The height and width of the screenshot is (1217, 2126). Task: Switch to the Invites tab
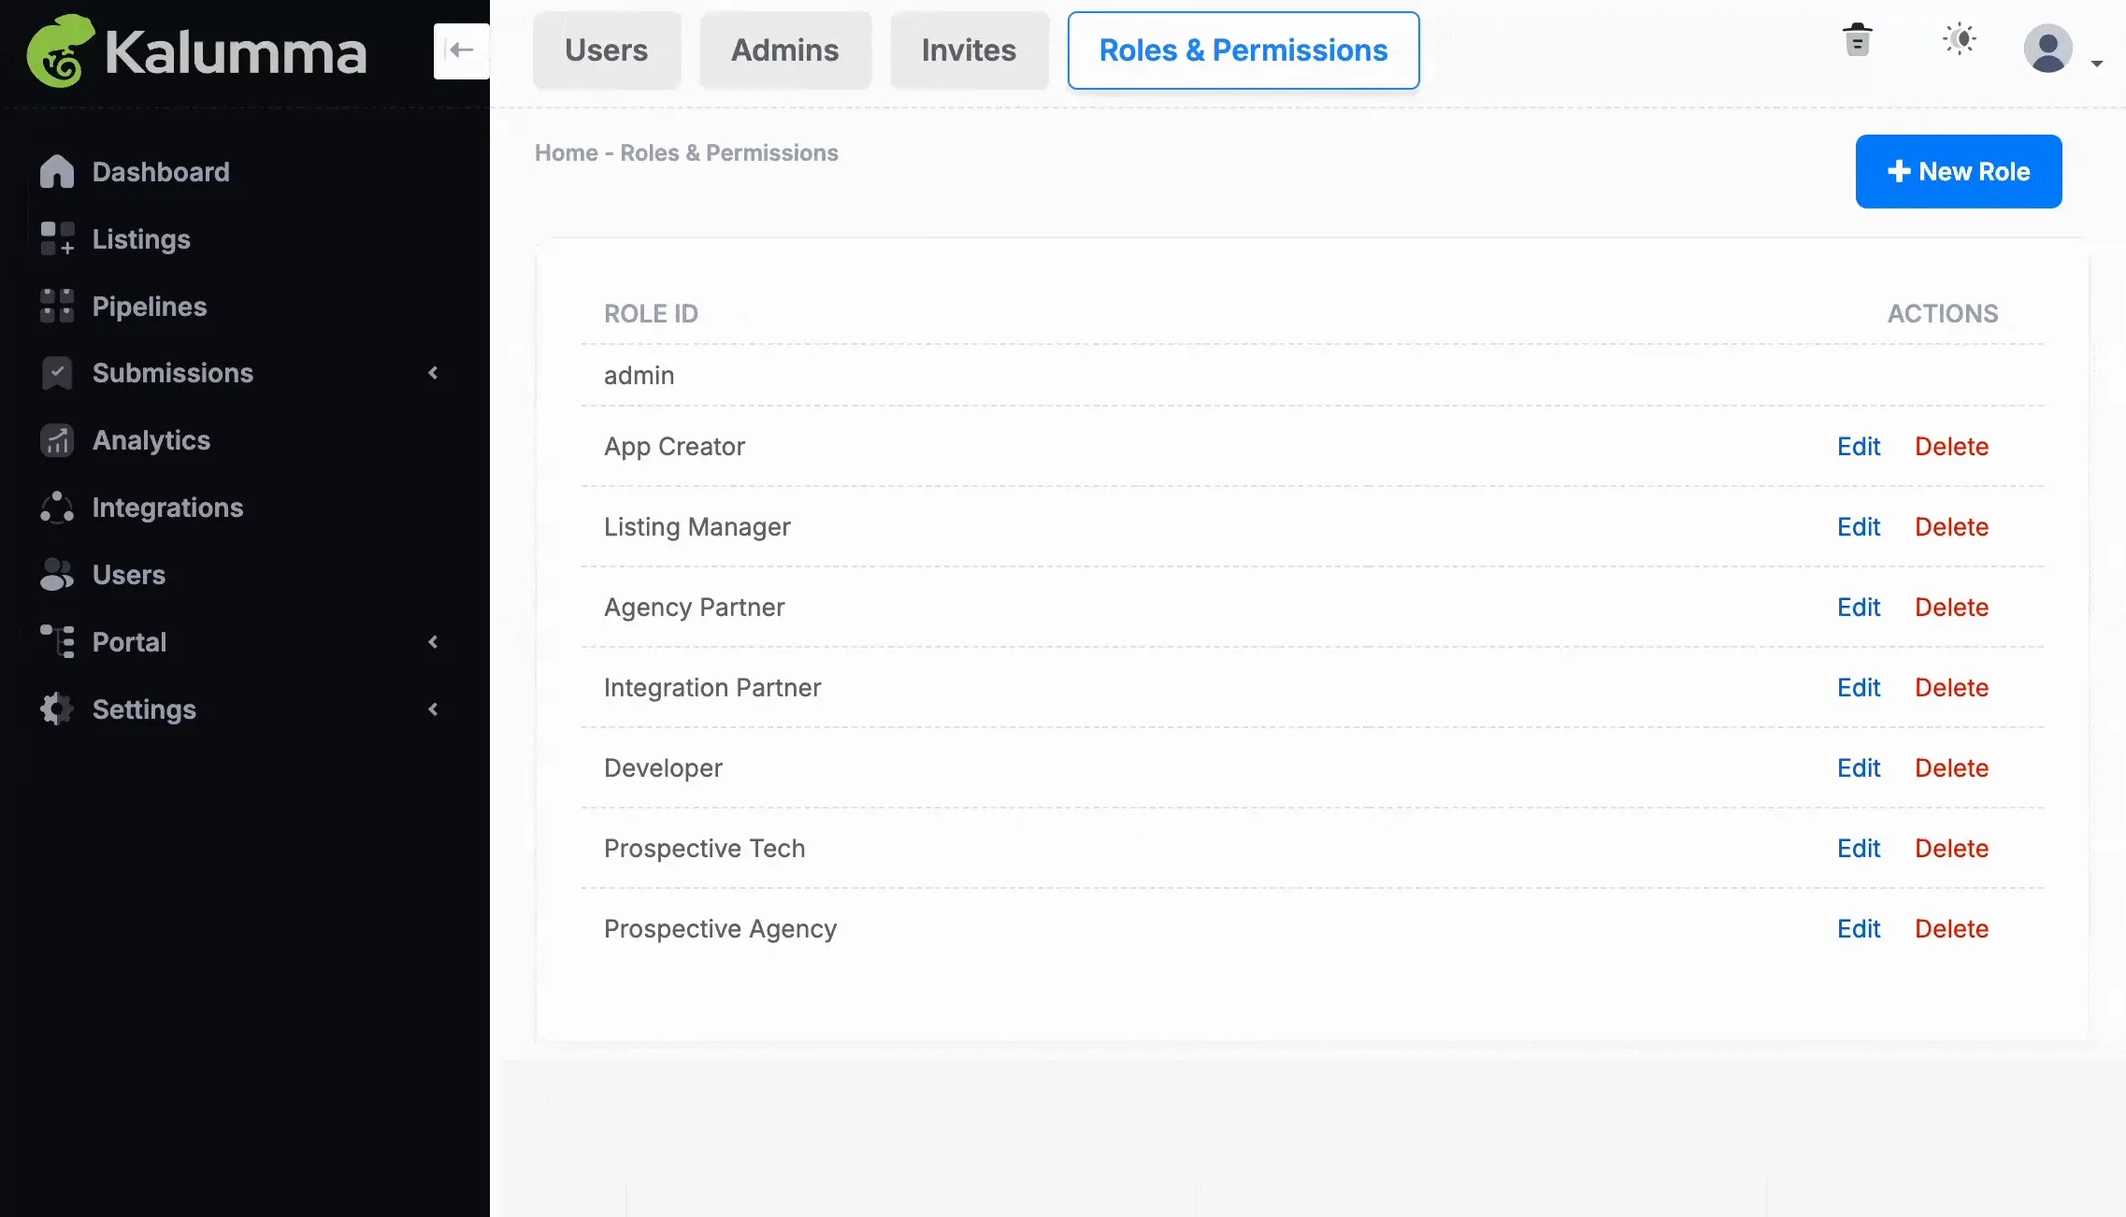tap(969, 50)
